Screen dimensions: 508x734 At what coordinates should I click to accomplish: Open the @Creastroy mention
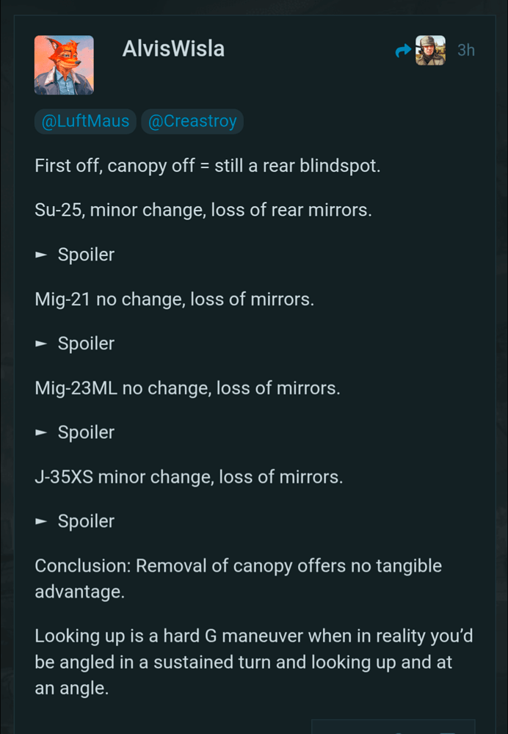(x=192, y=122)
